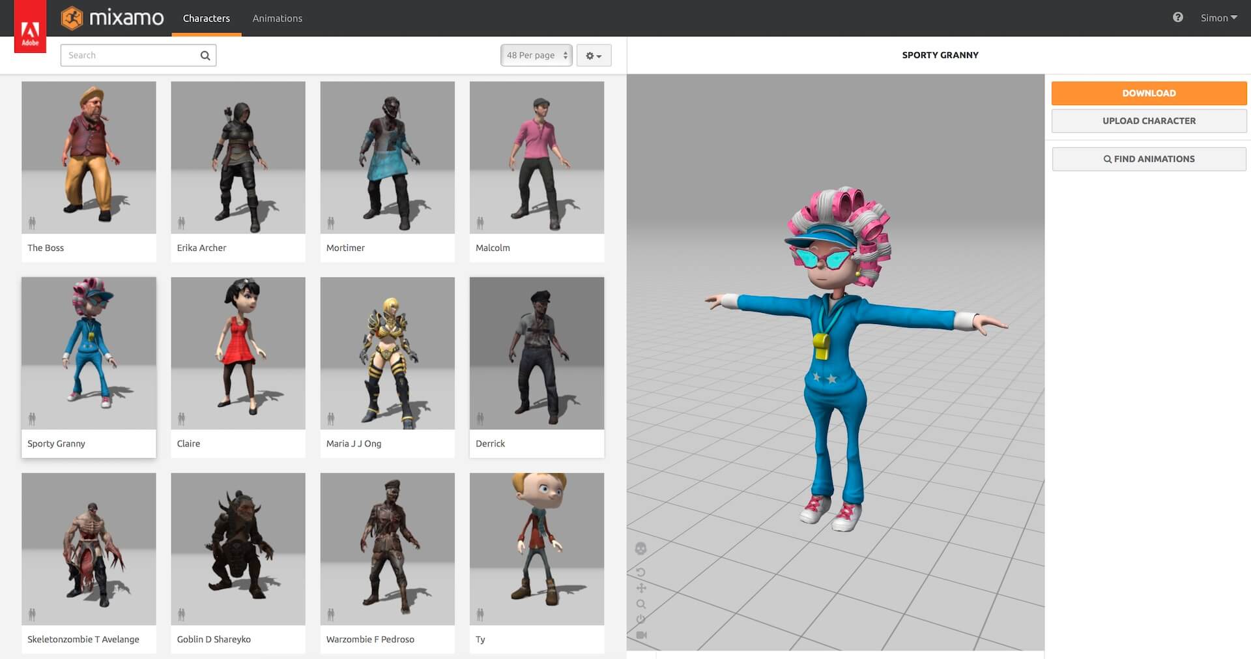The image size is (1251, 659).
Task: Click the search magnifier icon
Action: (x=205, y=55)
